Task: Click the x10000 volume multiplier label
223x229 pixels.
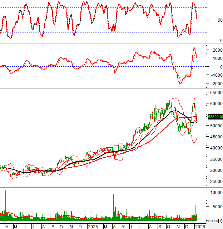Action: click(214, 221)
